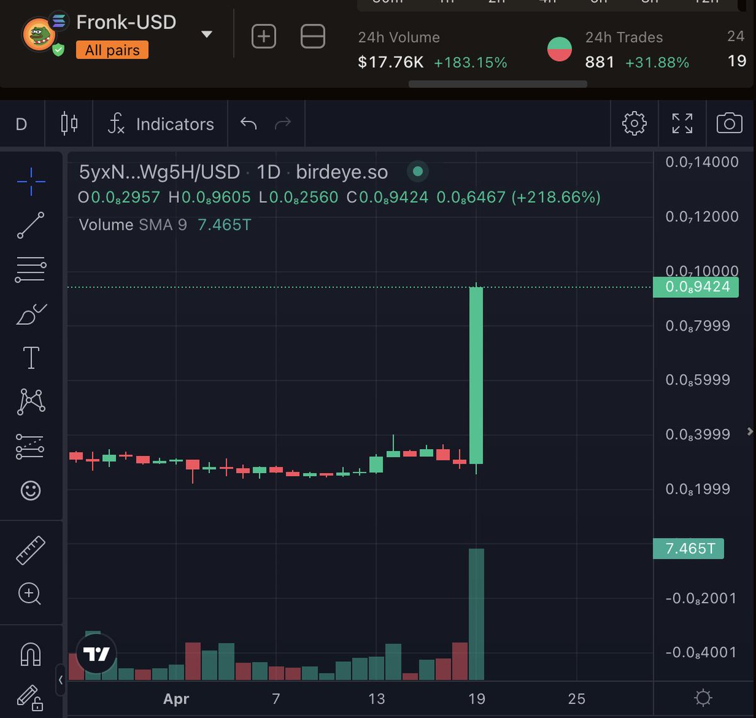The width and height of the screenshot is (756, 718).
Task: Click the 0.0₇14000 price axis label
Action: [702, 162]
